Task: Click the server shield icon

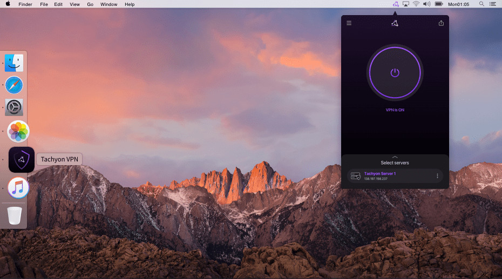Action: (x=355, y=176)
